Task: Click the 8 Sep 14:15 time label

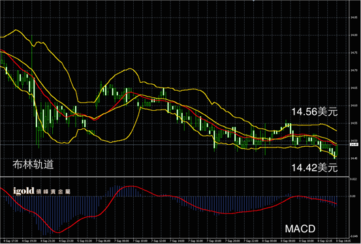Action: point(344,241)
